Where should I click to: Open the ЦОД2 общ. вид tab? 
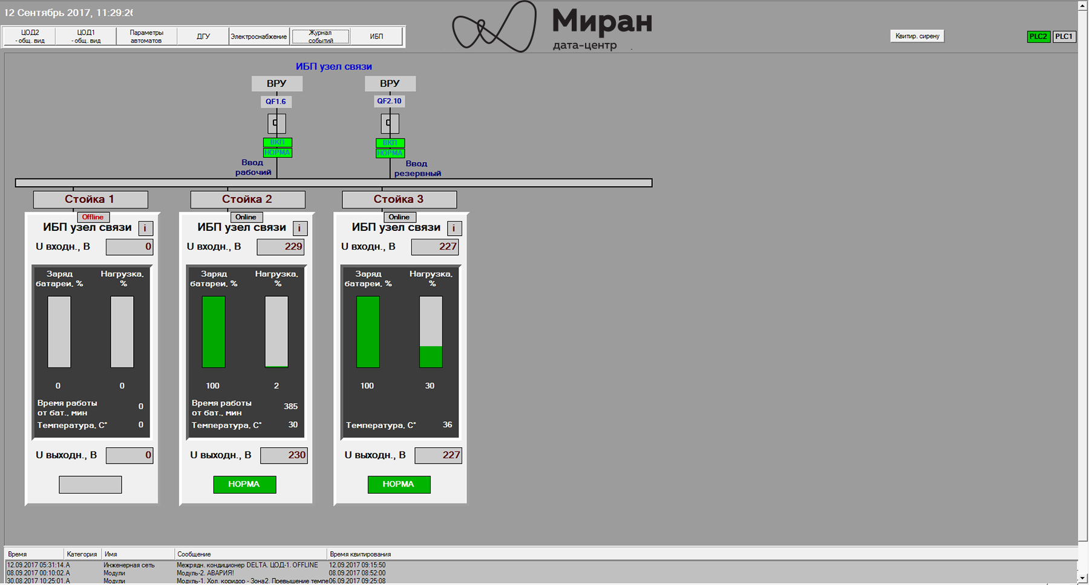pos(30,36)
